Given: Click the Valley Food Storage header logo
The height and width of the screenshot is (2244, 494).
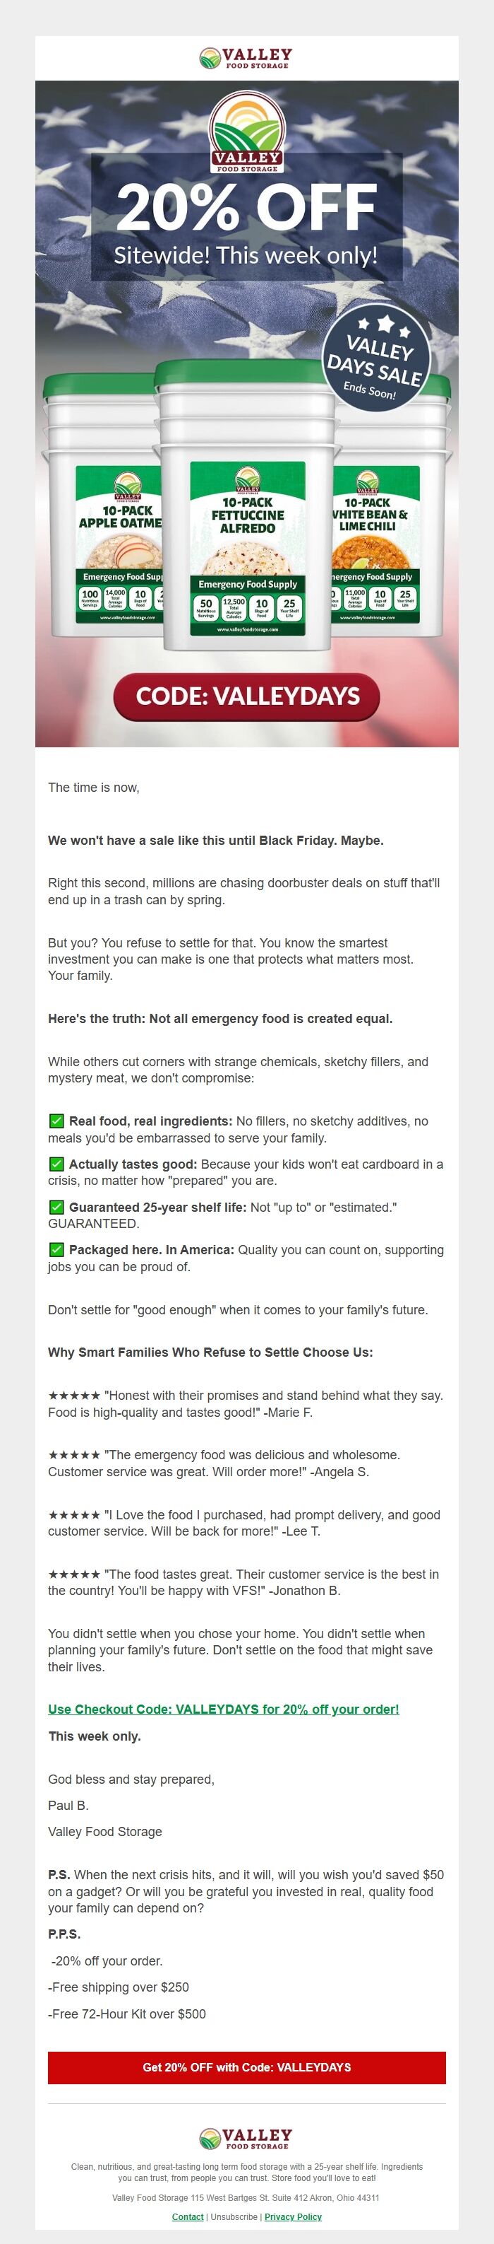Looking at the screenshot, I should 246,59.
